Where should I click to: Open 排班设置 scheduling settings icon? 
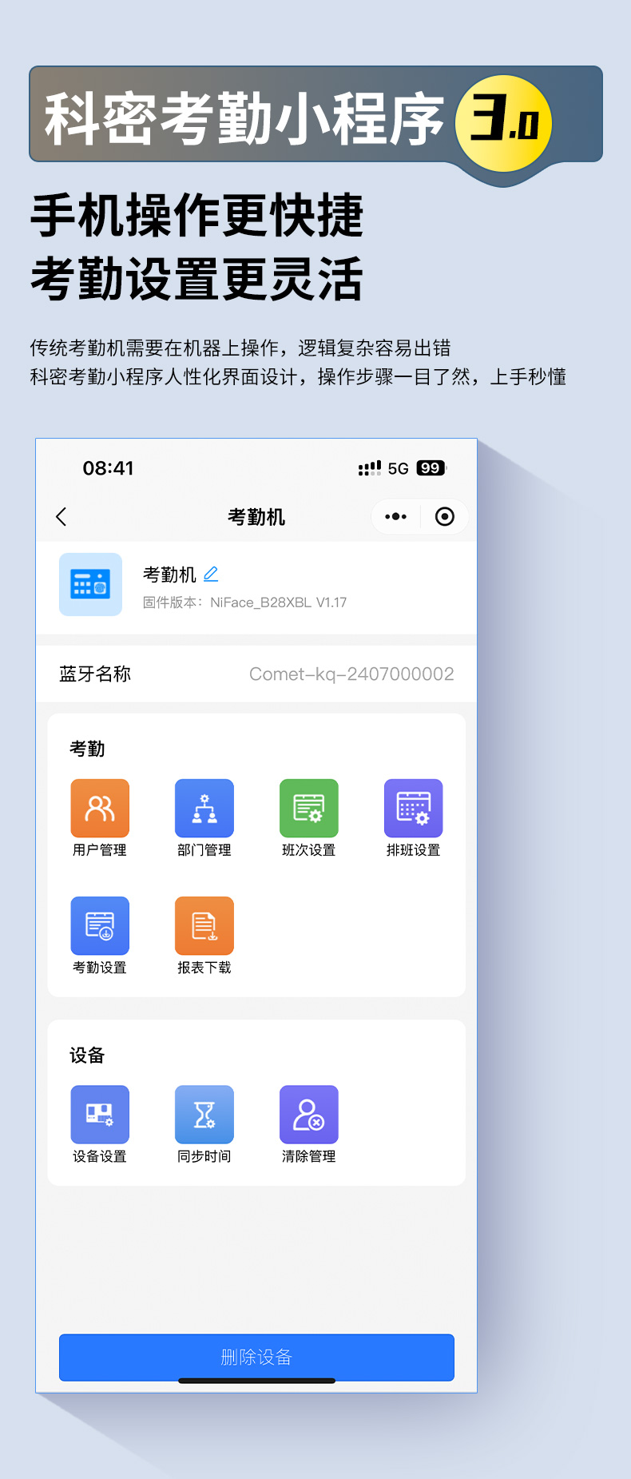tap(413, 808)
